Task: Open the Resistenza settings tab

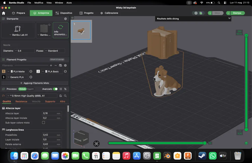Action: [21, 101]
